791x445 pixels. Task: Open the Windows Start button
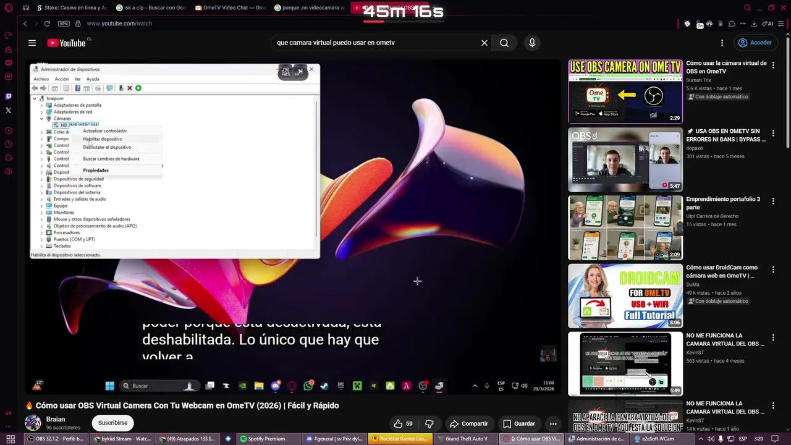(10, 439)
